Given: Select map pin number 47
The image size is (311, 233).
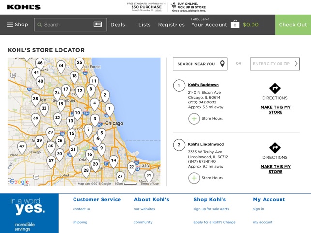Looking at the screenshot, I should [x=22, y=147].
